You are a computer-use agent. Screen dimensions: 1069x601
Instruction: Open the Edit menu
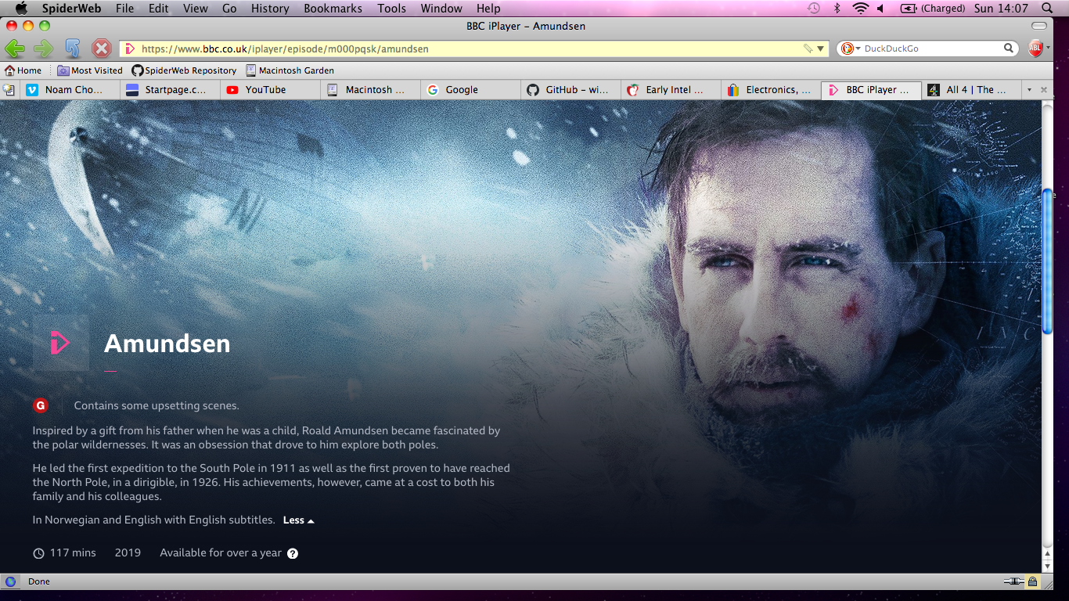pos(159,9)
